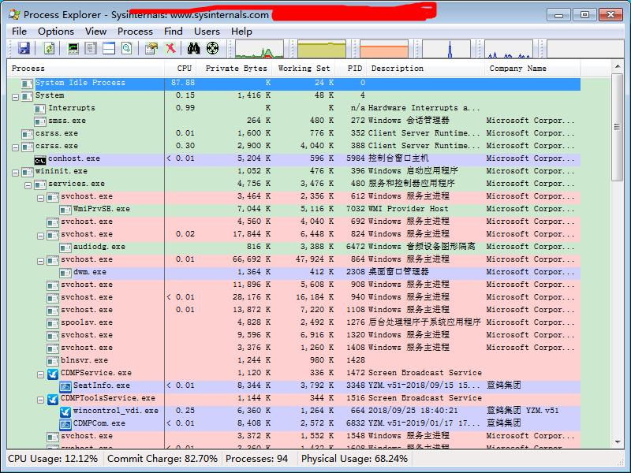Open the process Properties toolbar icon
This screenshot has width=631, height=473.
(x=151, y=48)
